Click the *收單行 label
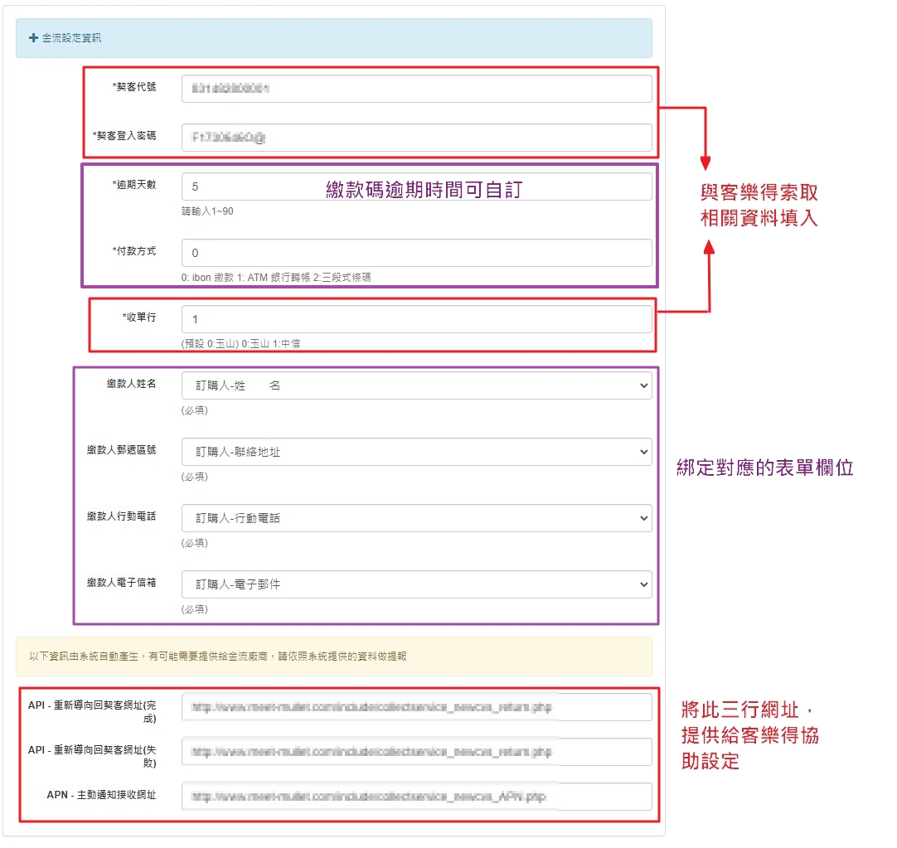Viewport: 897px width, 848px height. pyautogui.click(x=138, y=317)
